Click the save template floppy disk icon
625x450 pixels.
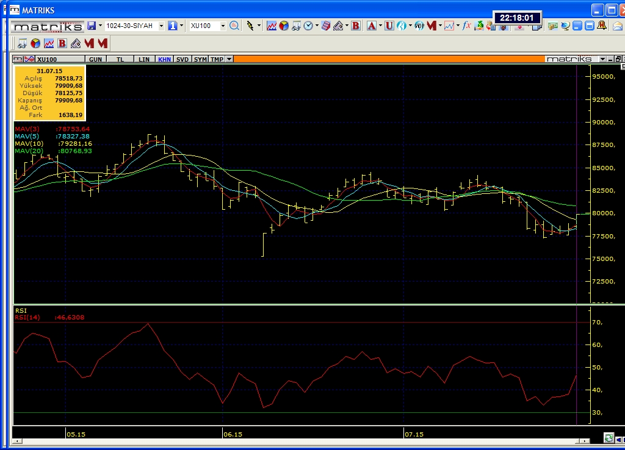coord(92,26)
